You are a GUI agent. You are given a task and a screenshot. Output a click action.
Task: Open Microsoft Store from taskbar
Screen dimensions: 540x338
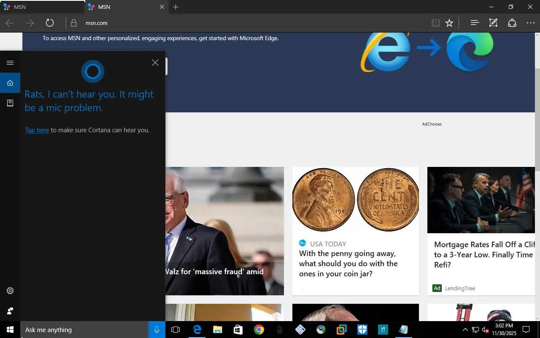tap(238, 330)
